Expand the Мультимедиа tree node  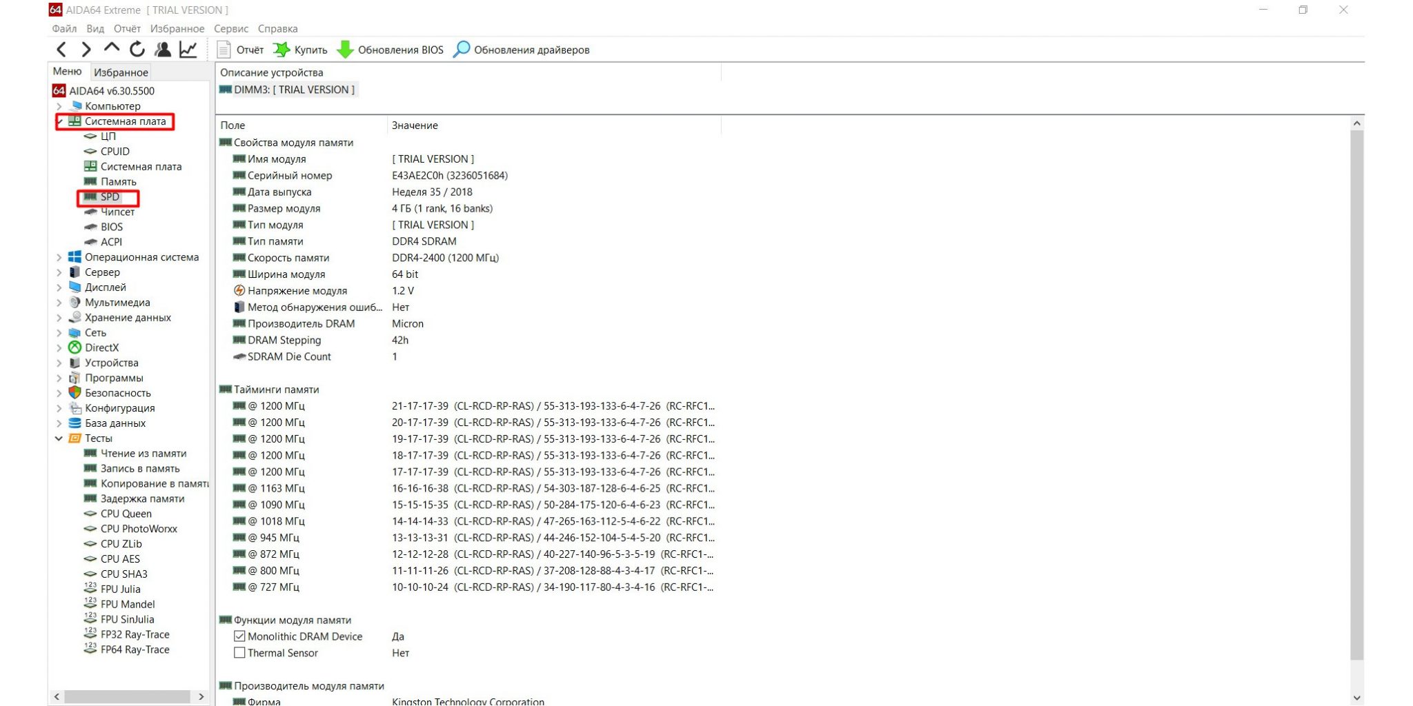[59, 303]
